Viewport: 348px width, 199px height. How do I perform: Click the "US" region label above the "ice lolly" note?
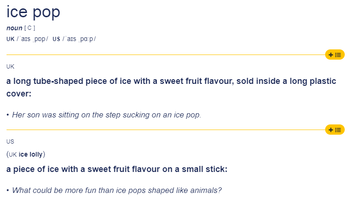tap(10, 141)
